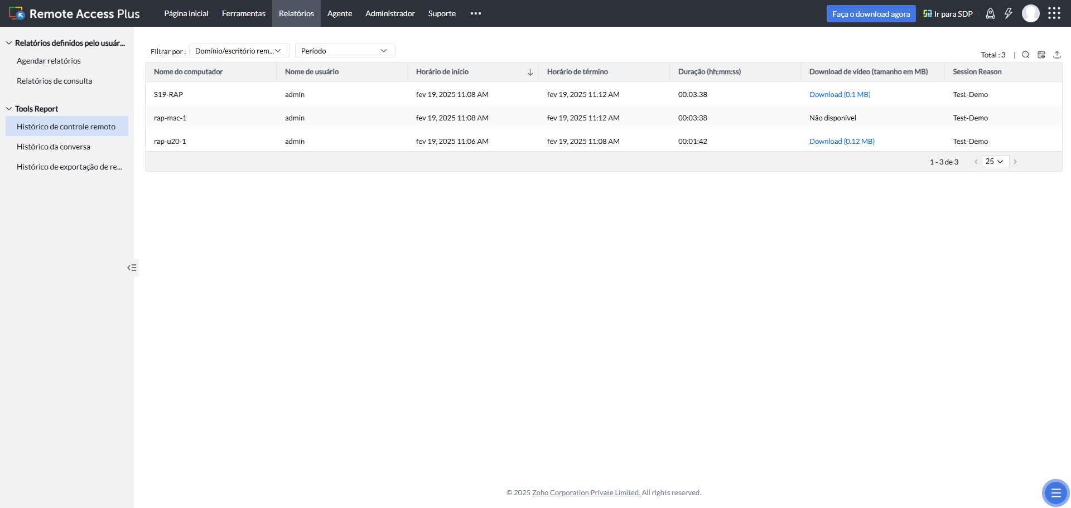The width and height of the screenshot is (1071, 508).
Task: Open the Domínio/escritório remoto filter dropdown
Action: [x=239, y=51]
